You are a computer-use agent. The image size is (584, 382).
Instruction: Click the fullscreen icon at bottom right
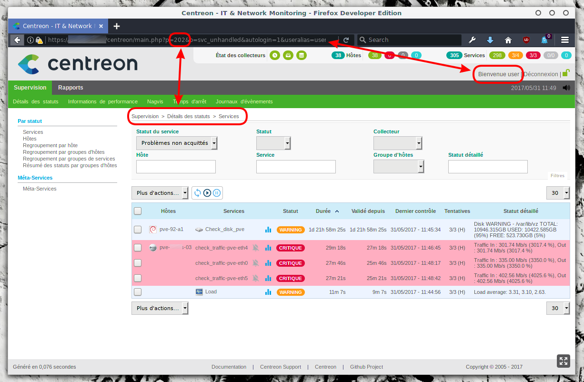click(563, 361)
